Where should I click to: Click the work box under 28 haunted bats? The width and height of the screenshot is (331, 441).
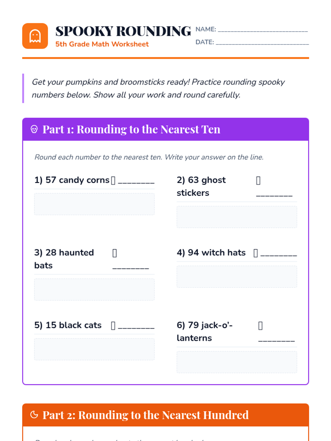[94, 289]
